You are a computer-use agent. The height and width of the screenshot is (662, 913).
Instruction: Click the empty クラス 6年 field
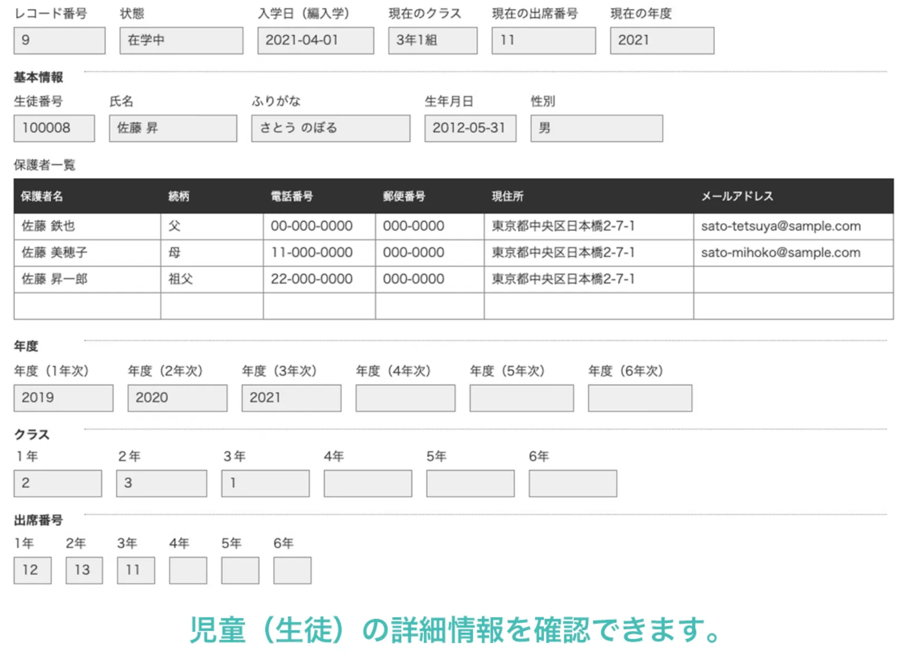tap(573, 483)
